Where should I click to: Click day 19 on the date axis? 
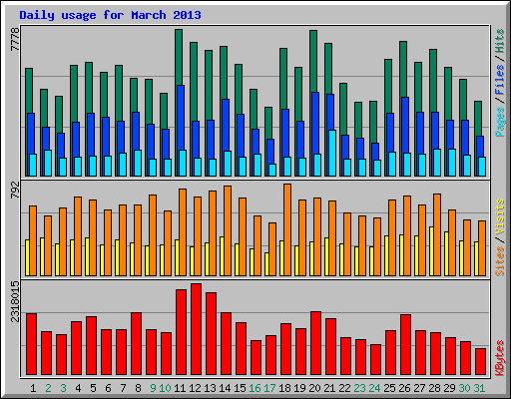[299, 388]
